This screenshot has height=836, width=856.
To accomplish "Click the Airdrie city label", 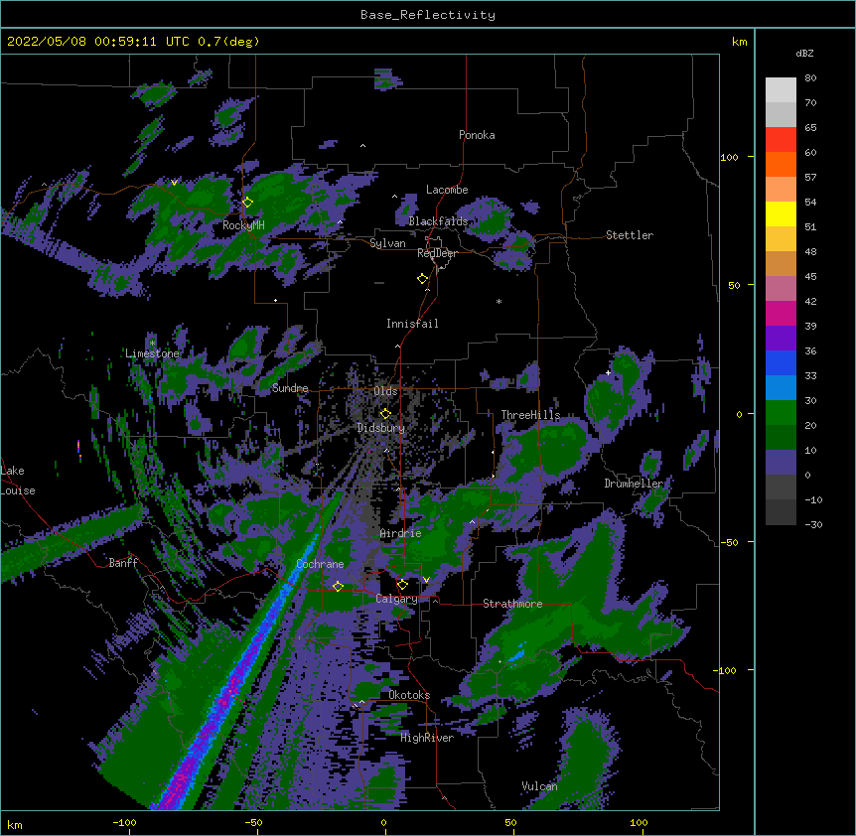I will click(400, 533).
